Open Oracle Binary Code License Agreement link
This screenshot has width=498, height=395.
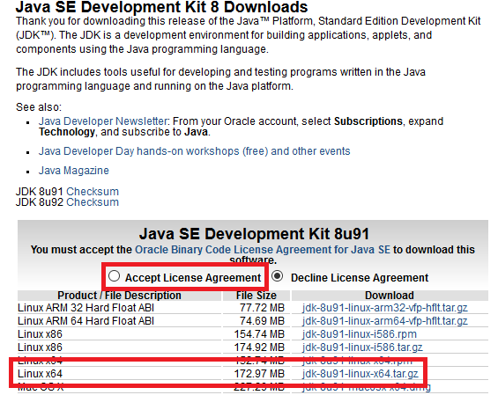coord(263,250)
